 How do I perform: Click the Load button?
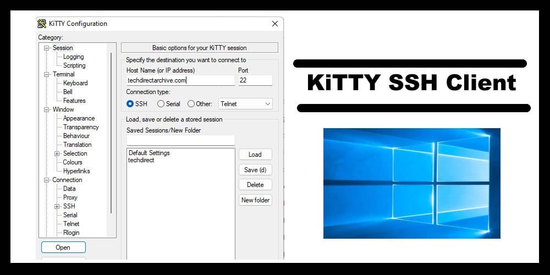coord(255,155)
